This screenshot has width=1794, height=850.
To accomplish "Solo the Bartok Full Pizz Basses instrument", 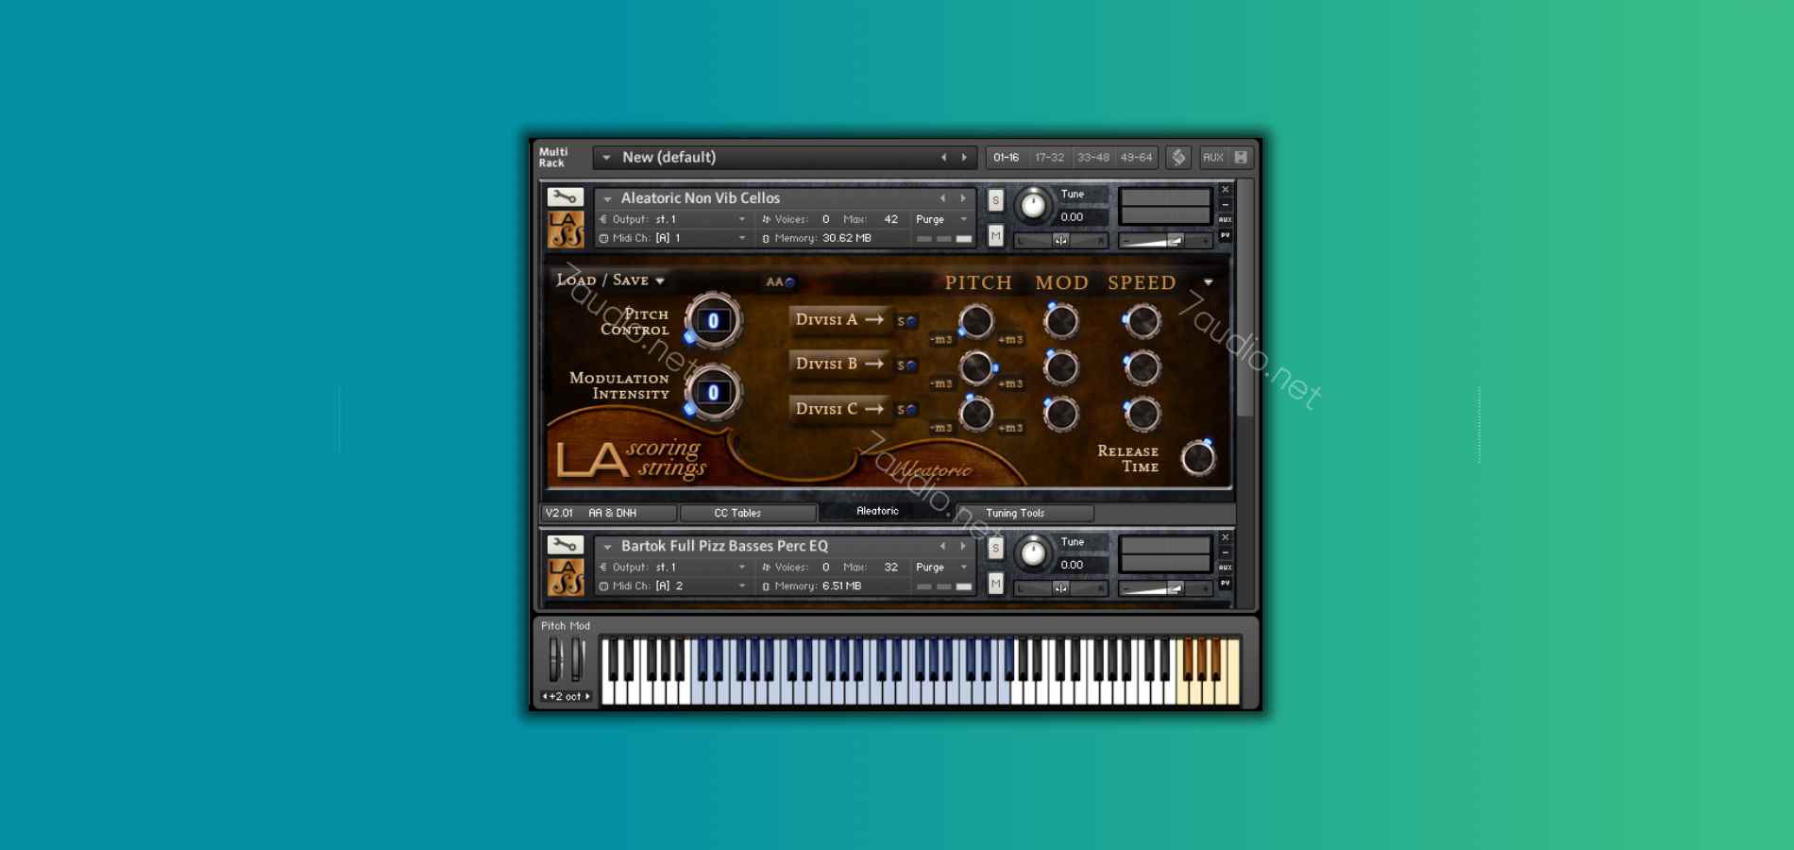I will pos(995,548).
